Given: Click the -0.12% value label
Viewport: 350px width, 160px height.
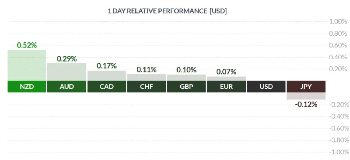Looking at the screenshot, I should (306, 104).
